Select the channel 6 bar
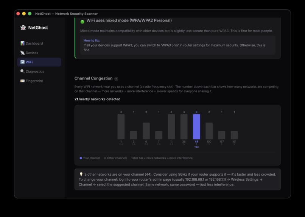Viewport: 305px width, 217px height. [x=146, y=131]
